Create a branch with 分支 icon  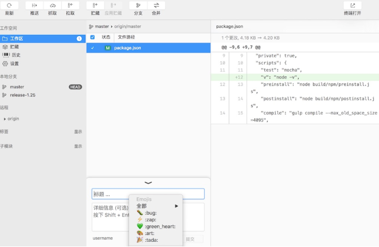pyautogui.click(x=138, y=6)
